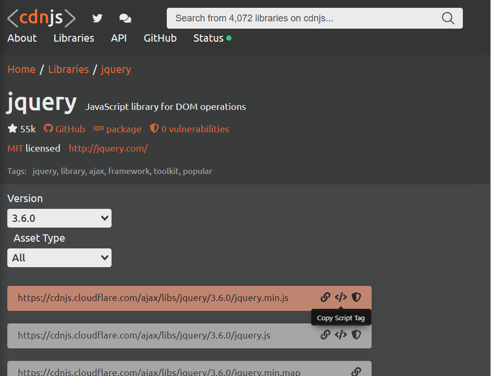Click the GitHub octocat icon
491x376 pixels.
(x=48, y=128)
